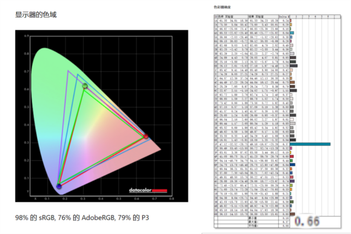Click the orange bar in row 2A
The image size is (351, 234).
(x=291, y=24)
